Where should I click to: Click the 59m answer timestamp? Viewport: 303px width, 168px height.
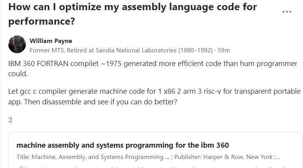click(224, 50)
